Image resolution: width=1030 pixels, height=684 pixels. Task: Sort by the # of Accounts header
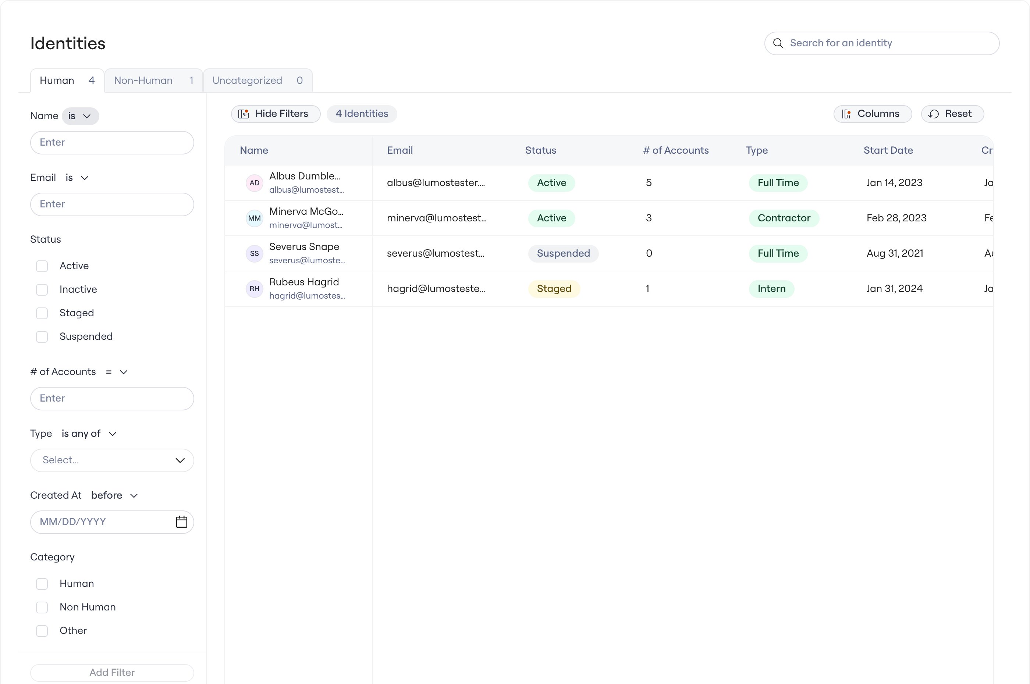676,150
